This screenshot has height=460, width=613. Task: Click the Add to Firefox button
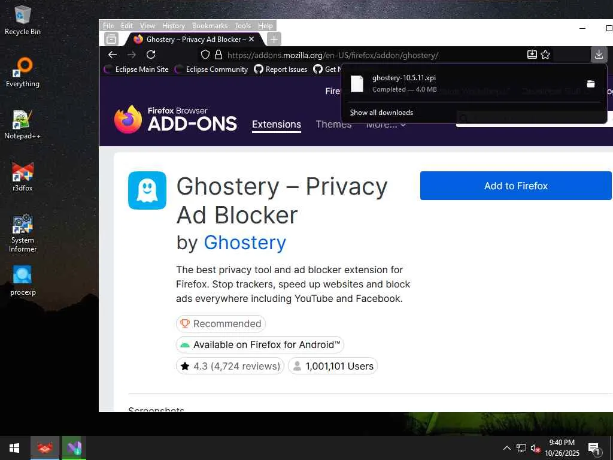(x=515, y=186)
